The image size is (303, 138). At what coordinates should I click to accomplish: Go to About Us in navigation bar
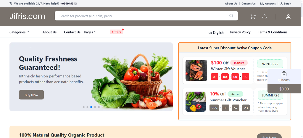pyautogui.click(x=49, y=32)
